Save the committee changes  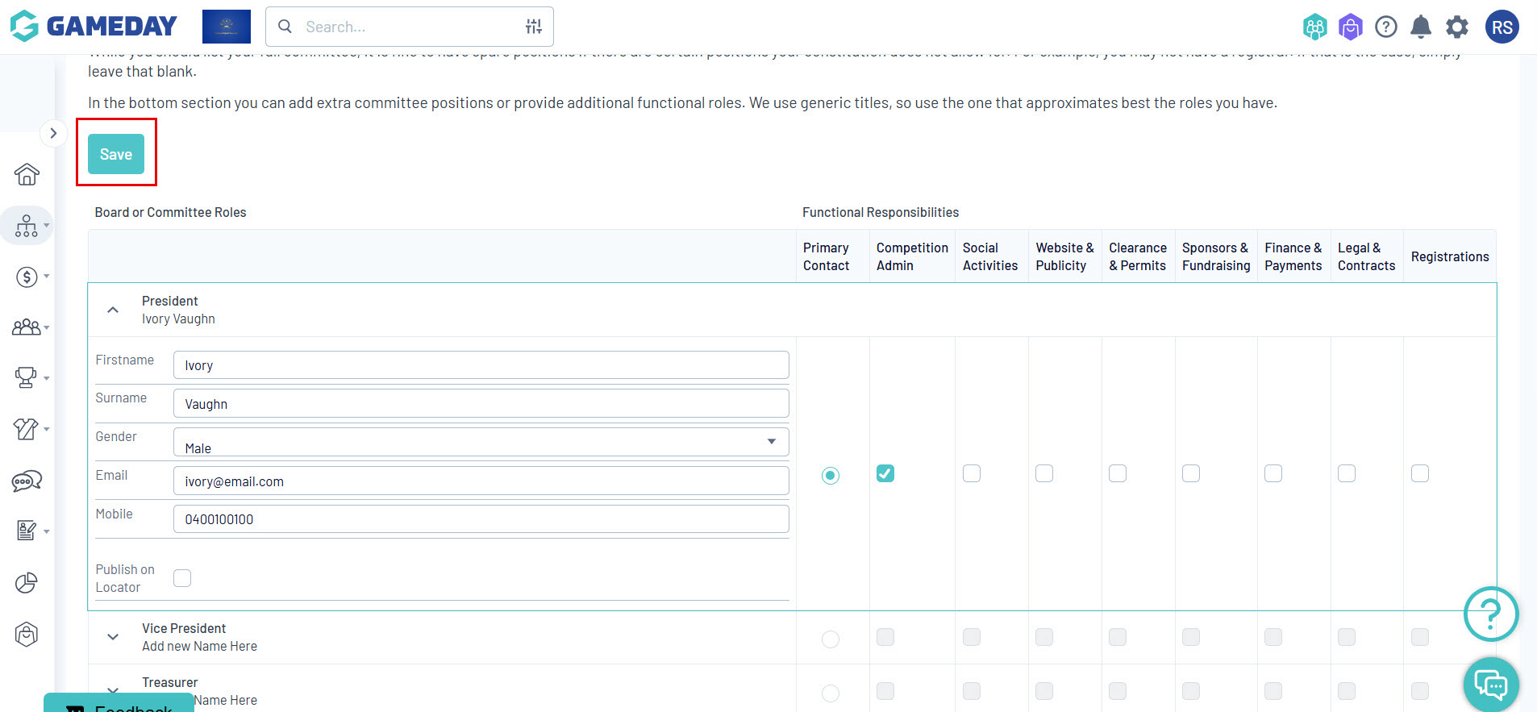tap(116, 154)
